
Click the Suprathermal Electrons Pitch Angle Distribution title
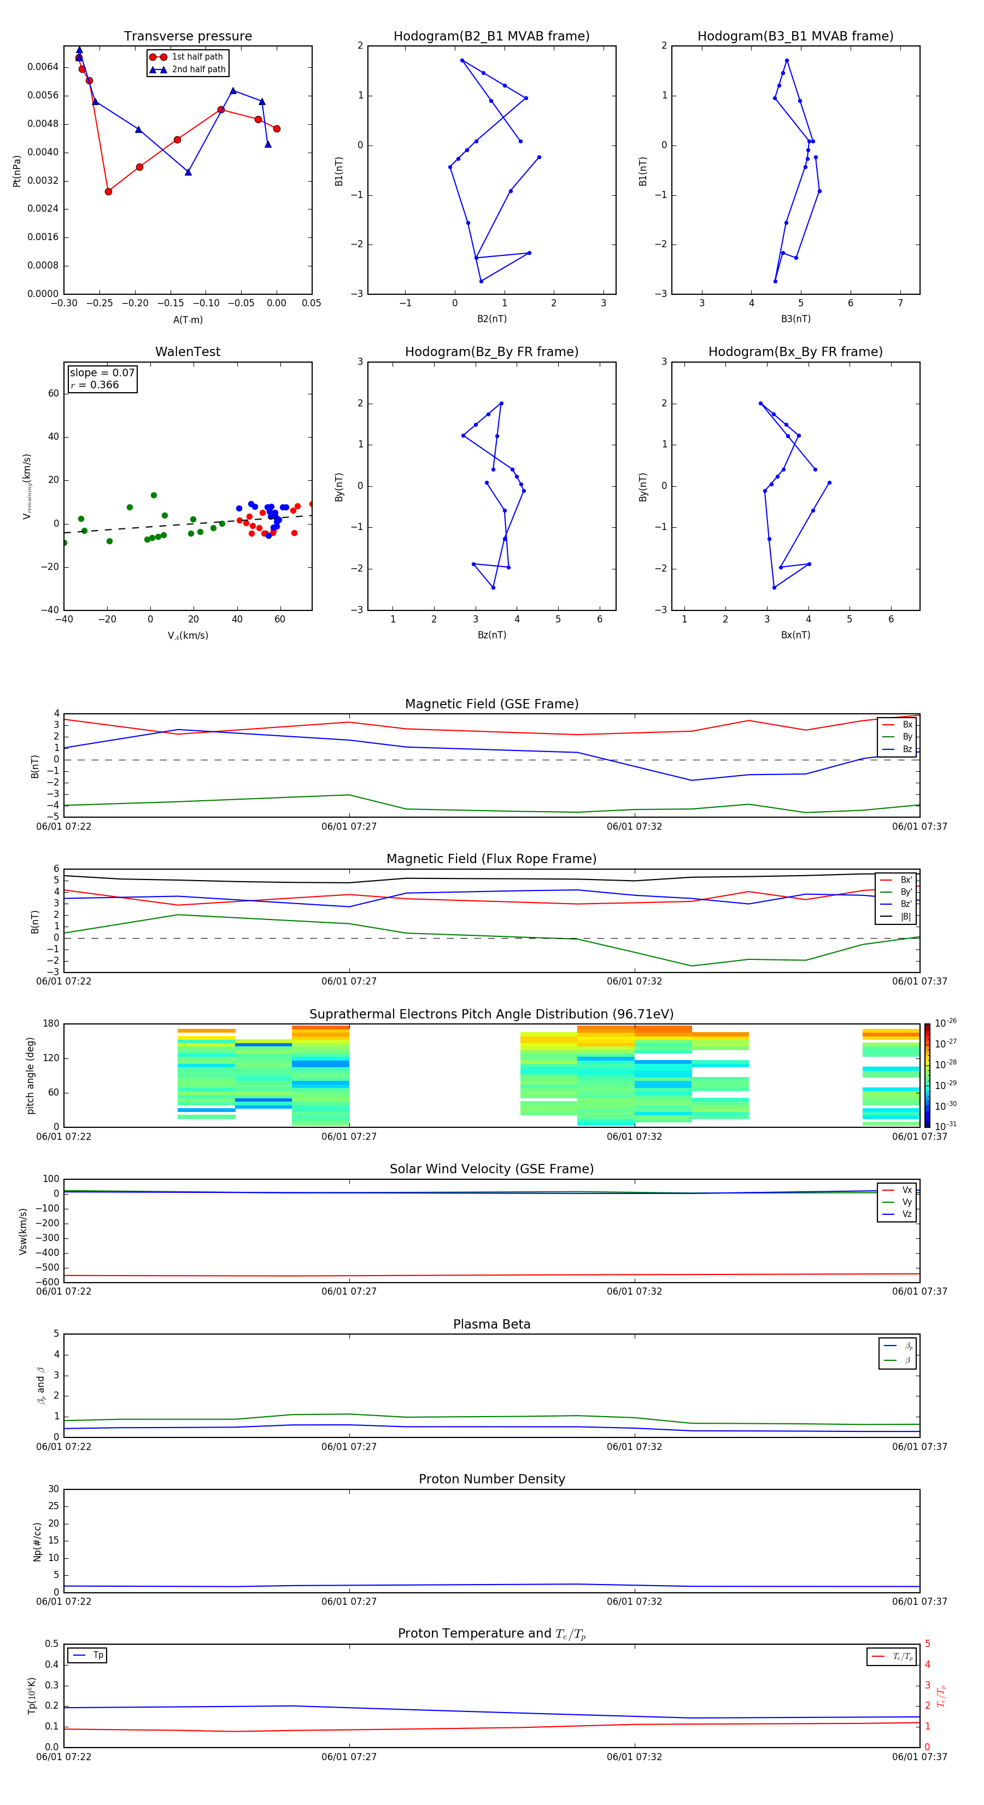coord(491,1015)
